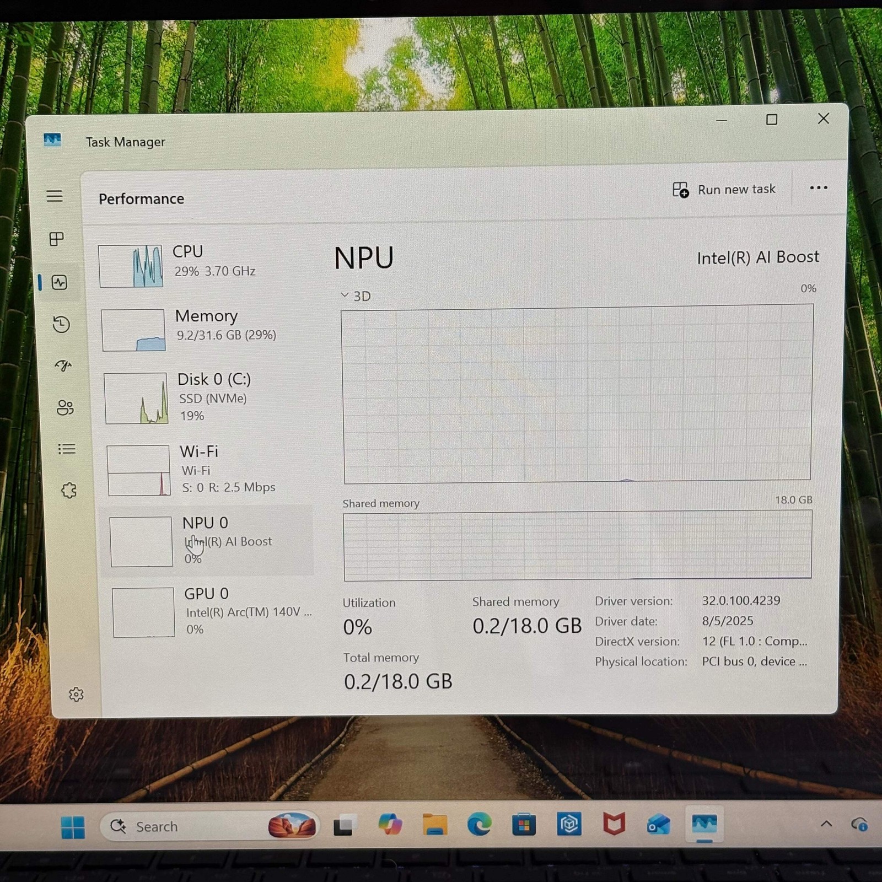
Task: Click the Memory usage mini graph thumbnail
Action: 133,330
